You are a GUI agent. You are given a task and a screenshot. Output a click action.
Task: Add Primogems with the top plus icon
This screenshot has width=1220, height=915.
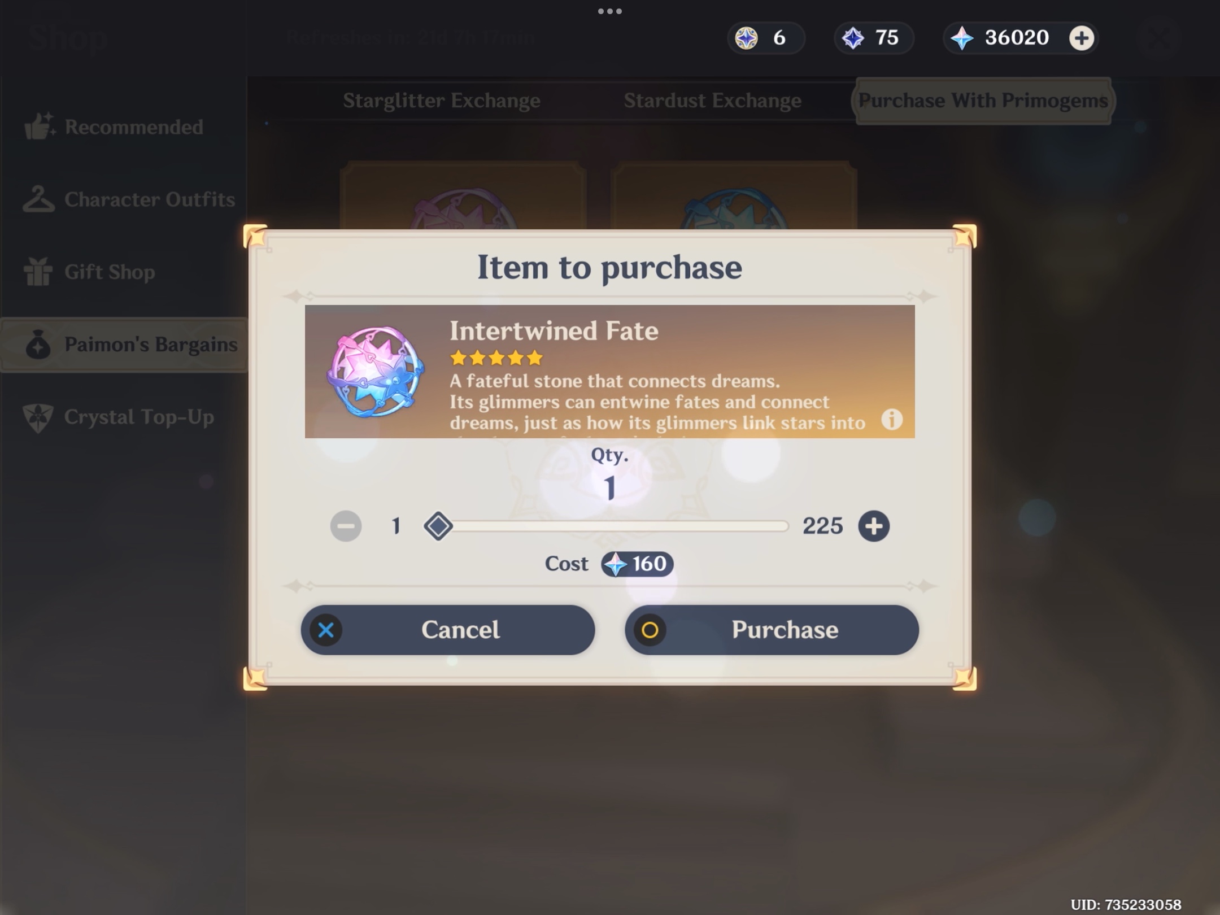[x=1082, y=38]
